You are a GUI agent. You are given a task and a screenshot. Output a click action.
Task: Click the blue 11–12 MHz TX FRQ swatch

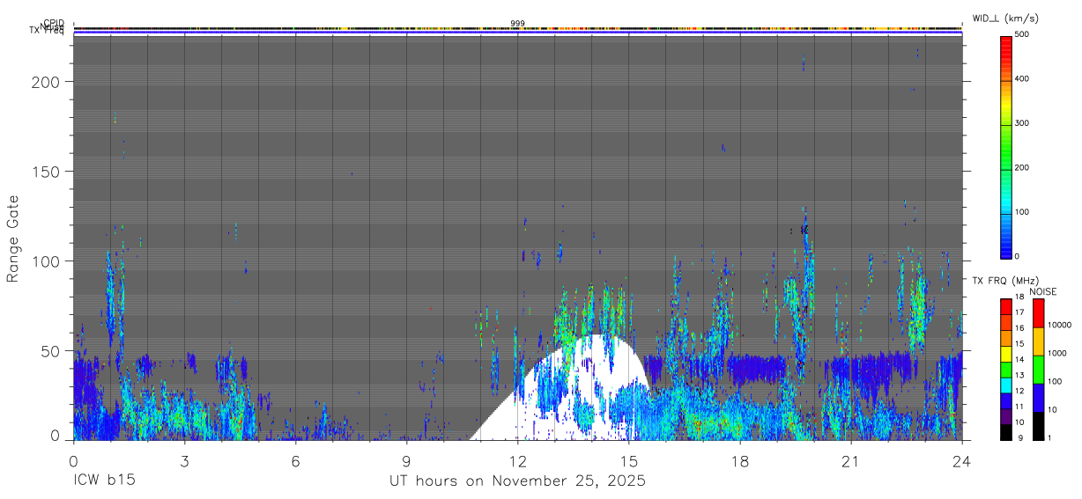[1006, 400]
